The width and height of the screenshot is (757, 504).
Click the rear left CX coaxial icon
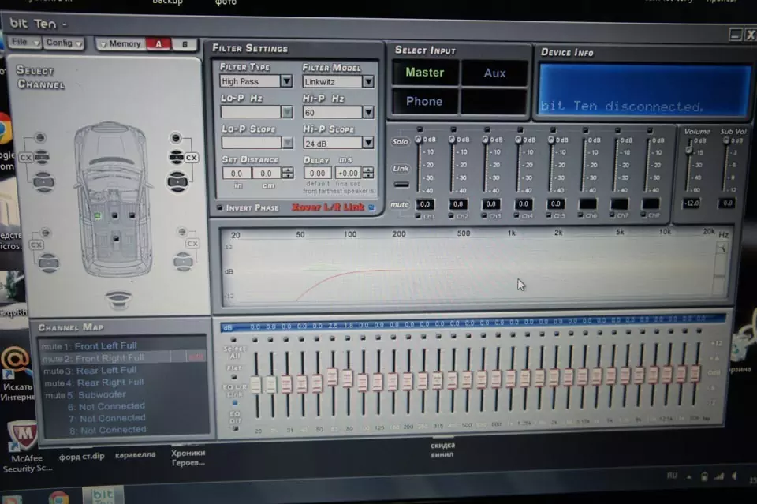point(36,245)
